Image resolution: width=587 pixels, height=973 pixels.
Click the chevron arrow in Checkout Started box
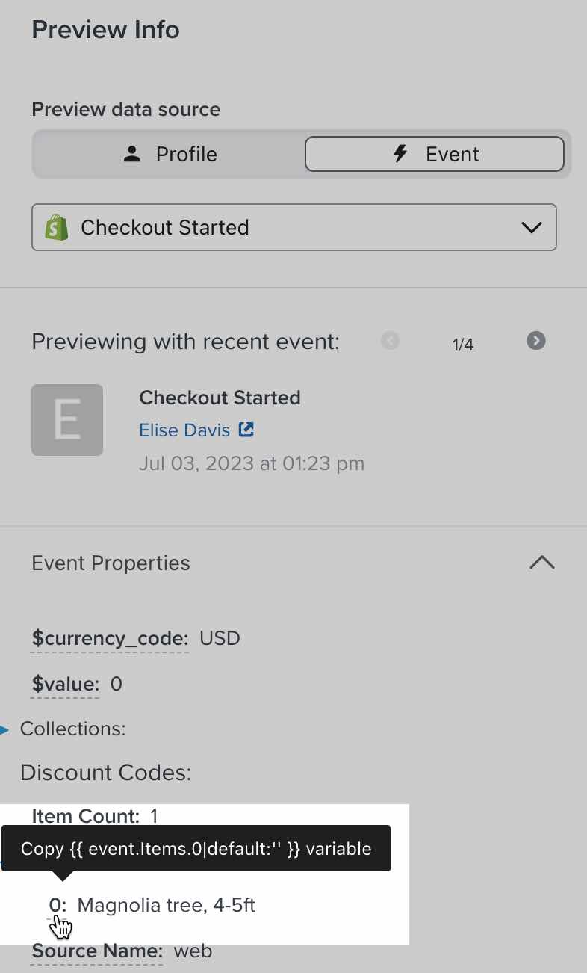point(531,227)
